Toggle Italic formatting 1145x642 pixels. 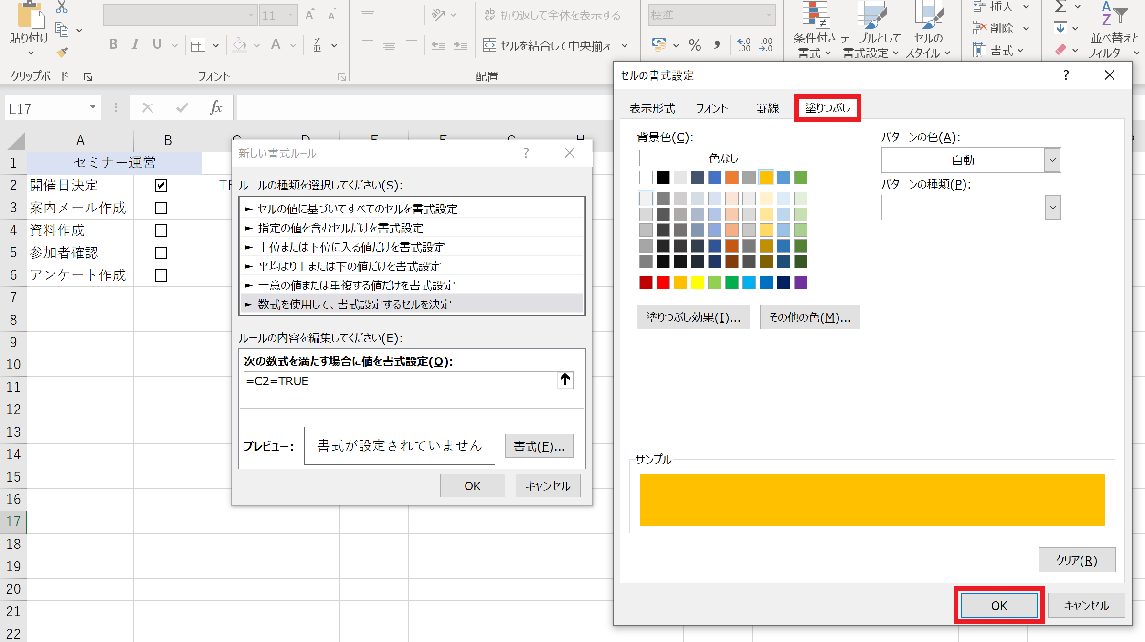135,44
